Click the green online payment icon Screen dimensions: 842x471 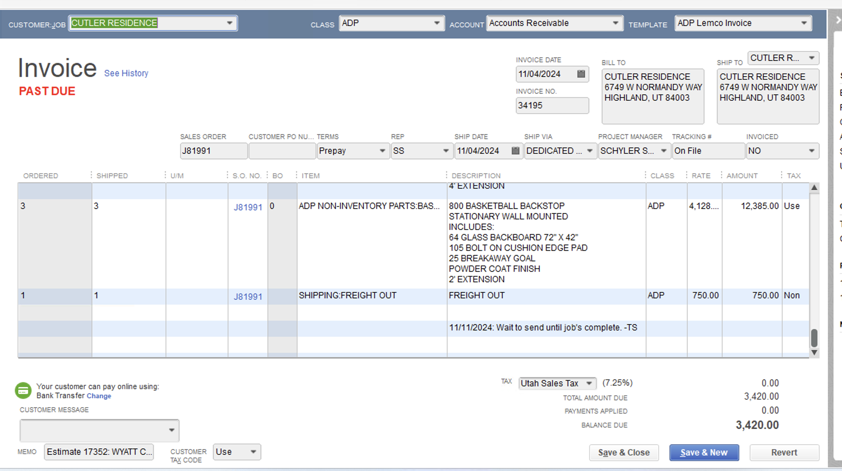click(23, 390)
